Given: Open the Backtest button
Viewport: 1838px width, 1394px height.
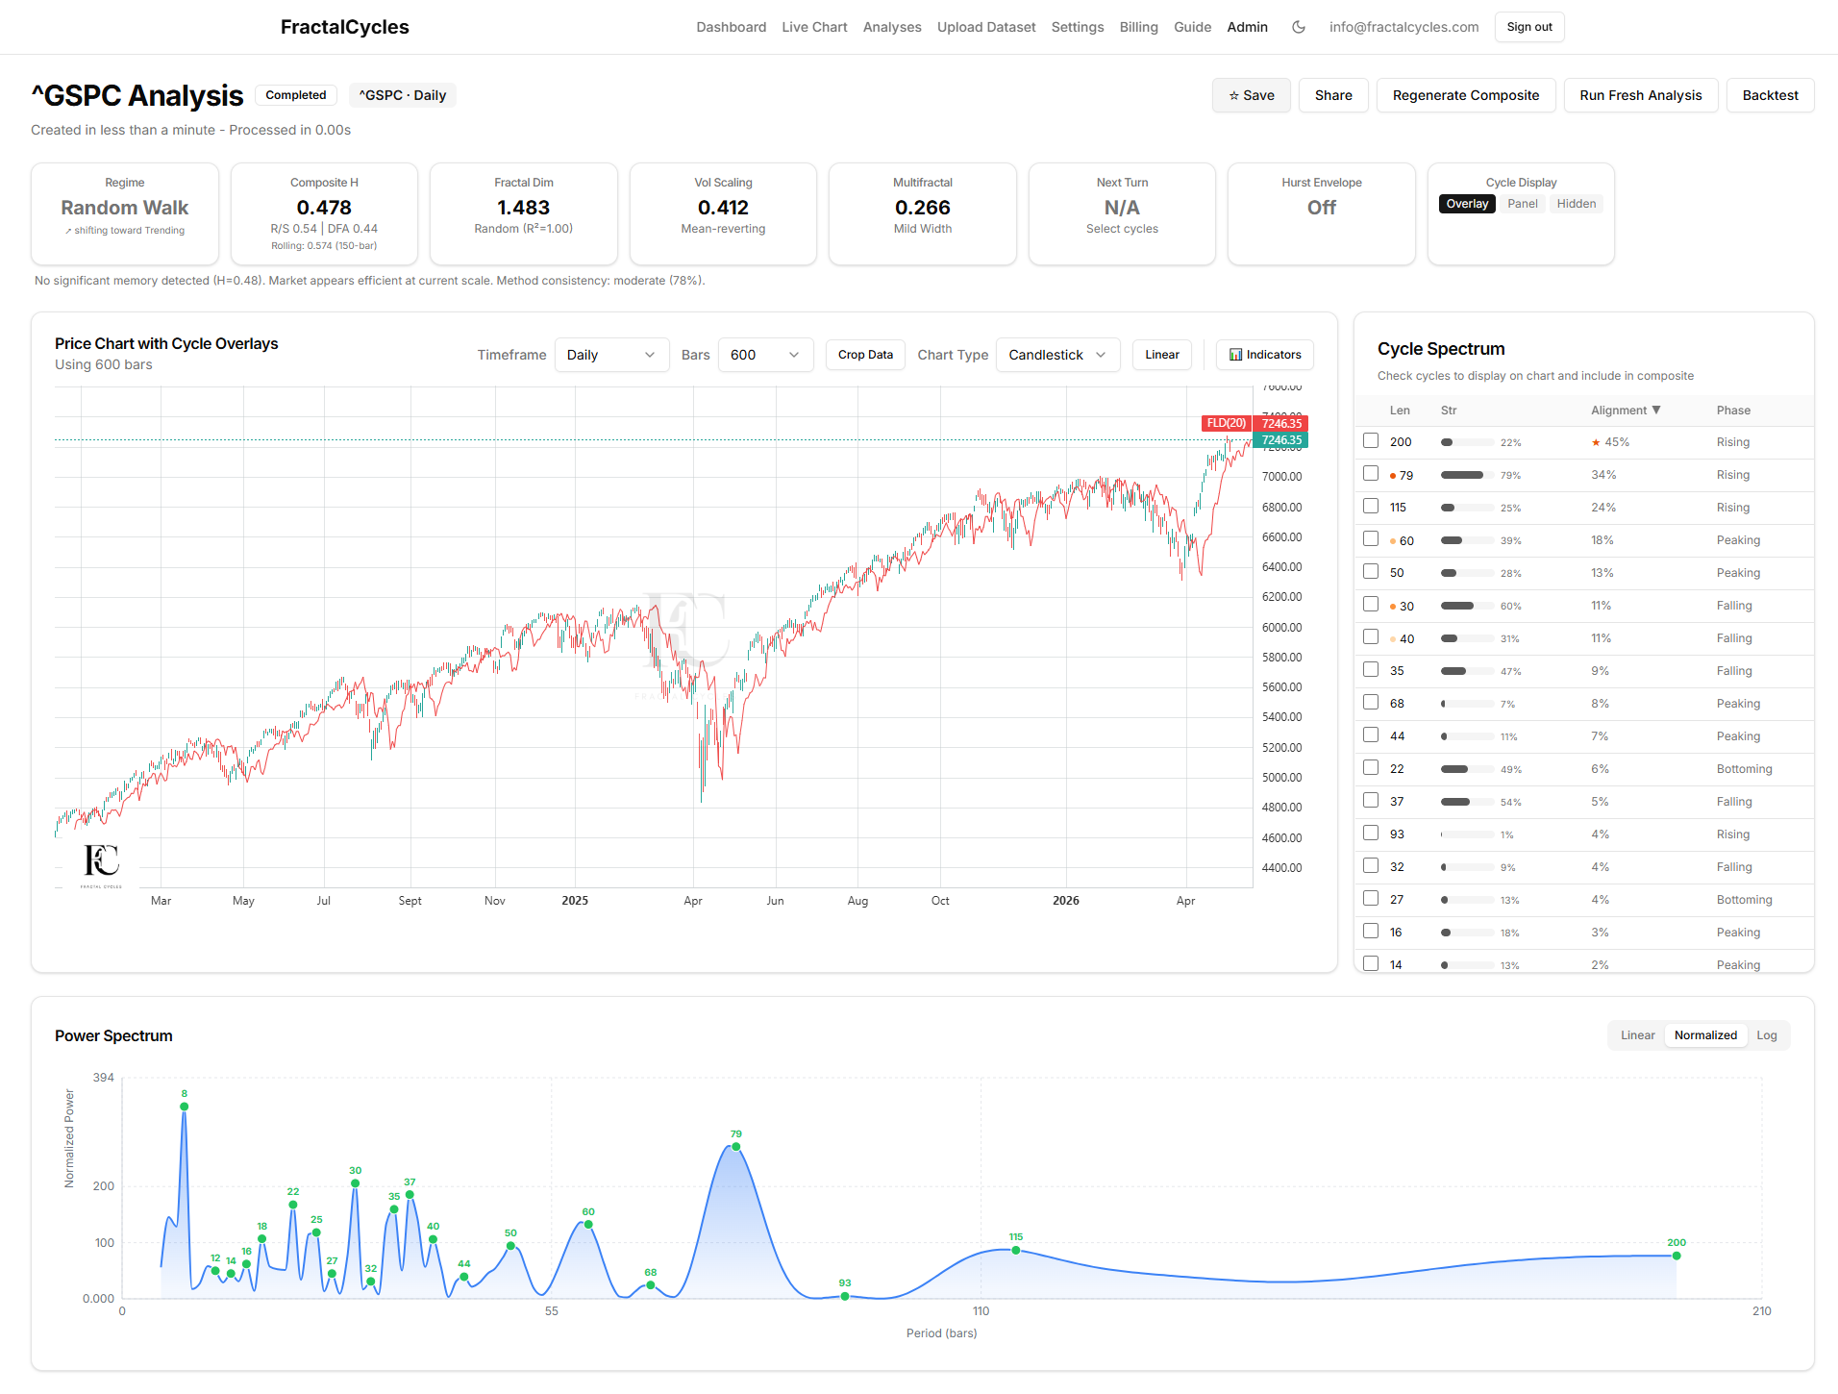Looking at the screenshot, I should click(x=1770, y=95).
